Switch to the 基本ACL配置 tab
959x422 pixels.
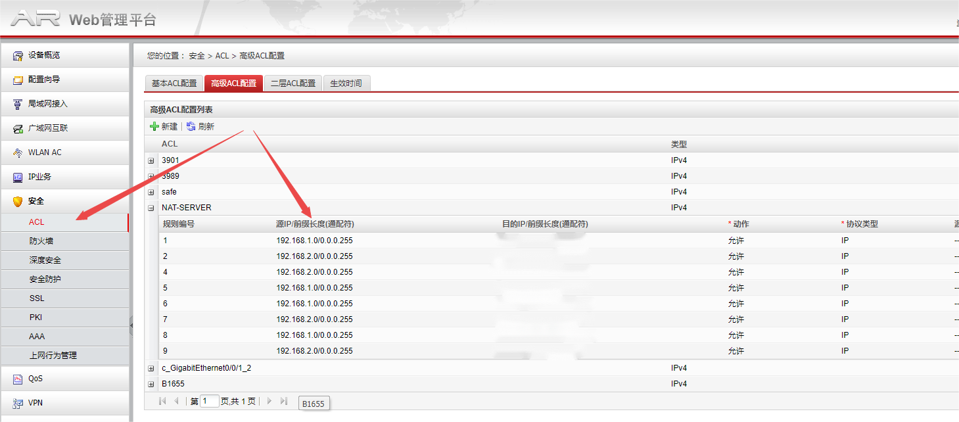point(174,83)
